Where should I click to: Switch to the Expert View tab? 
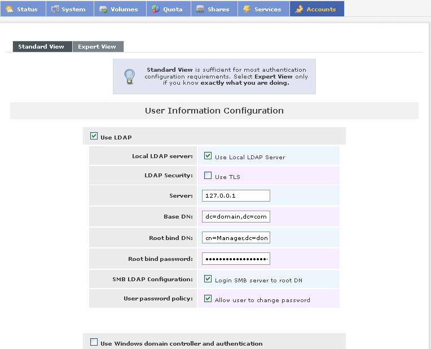[97, 47]
